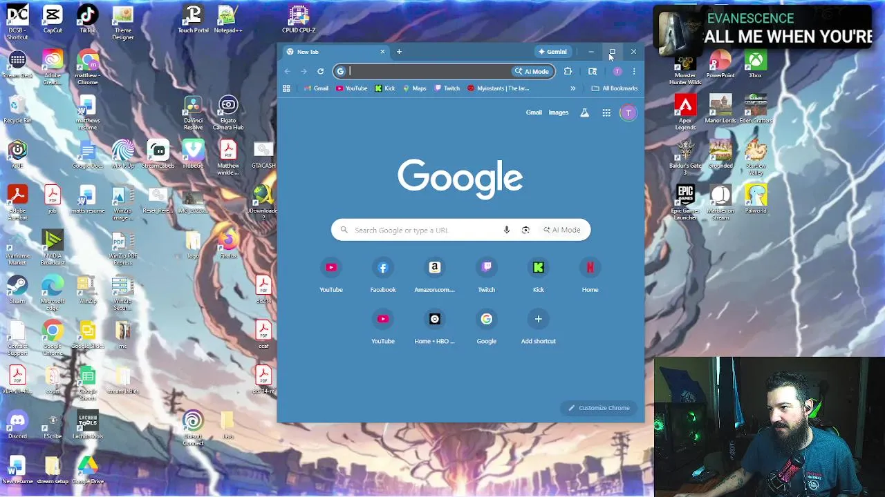Open the Google shortcut tile

[487, 327]
